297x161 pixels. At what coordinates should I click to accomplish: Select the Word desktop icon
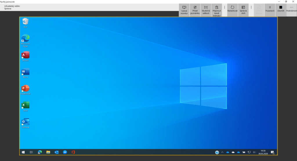(x=26, y=73)
